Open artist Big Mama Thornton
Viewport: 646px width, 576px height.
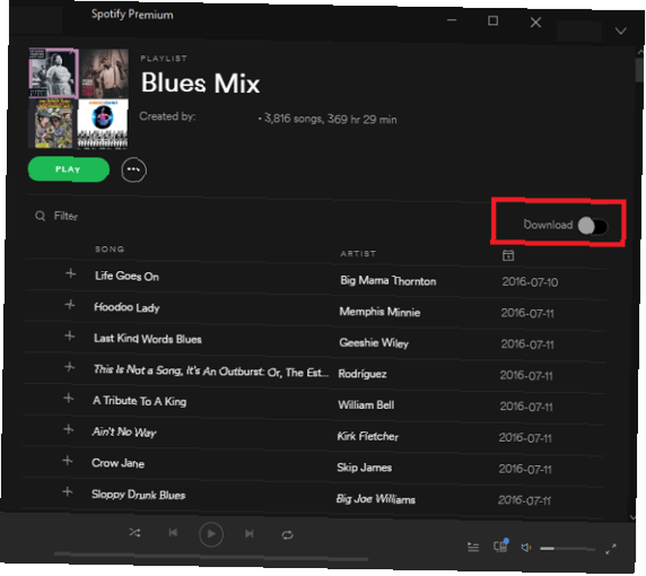pos(388,281)
